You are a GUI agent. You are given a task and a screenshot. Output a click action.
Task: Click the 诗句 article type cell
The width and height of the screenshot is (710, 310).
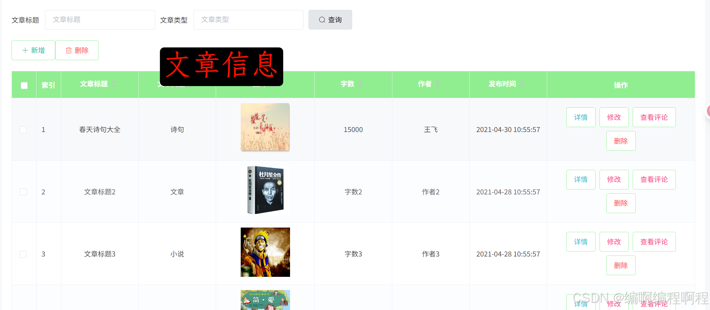[177, 130]
